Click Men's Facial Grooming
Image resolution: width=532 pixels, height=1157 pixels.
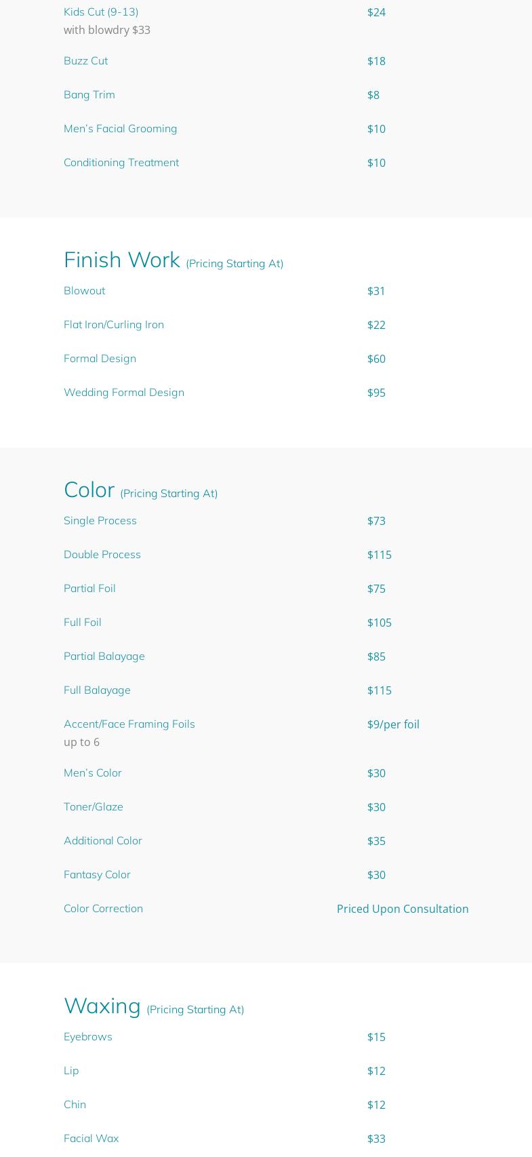pyautogui.click(x=120, y=128)
